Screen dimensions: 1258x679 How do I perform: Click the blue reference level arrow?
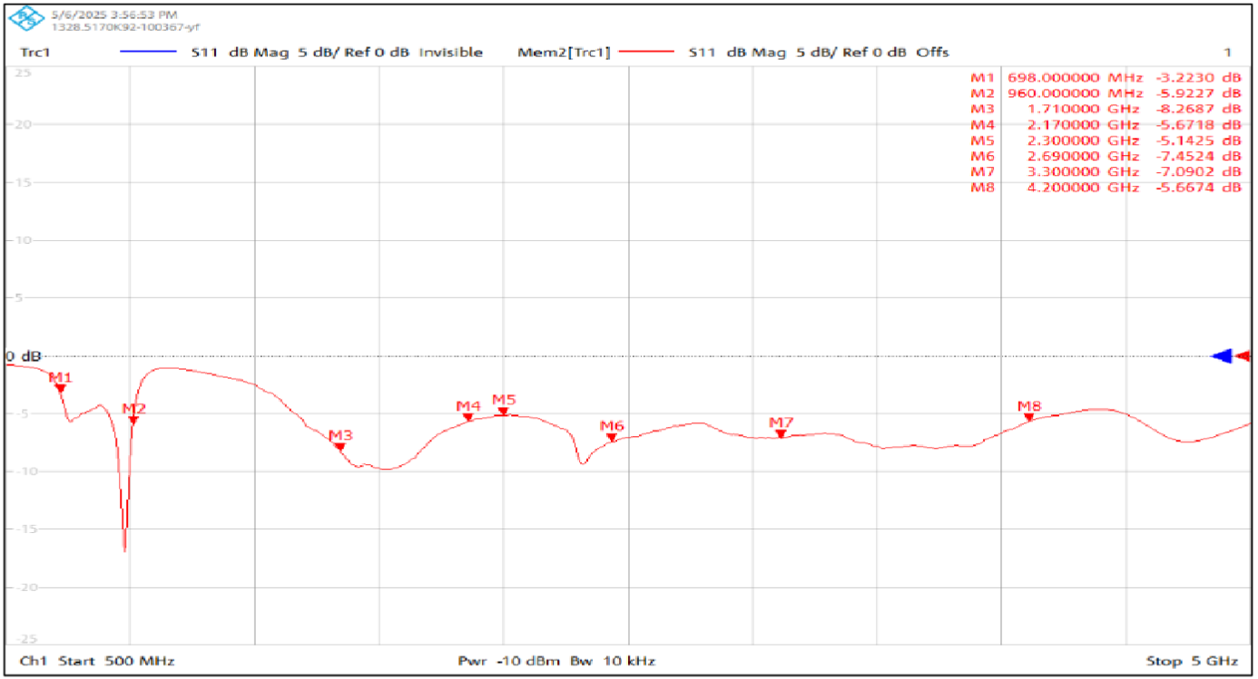pyautogui.click(x=1222, y=356)
